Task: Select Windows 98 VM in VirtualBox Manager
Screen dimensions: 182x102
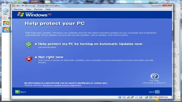Action: (x=6, y=23)
